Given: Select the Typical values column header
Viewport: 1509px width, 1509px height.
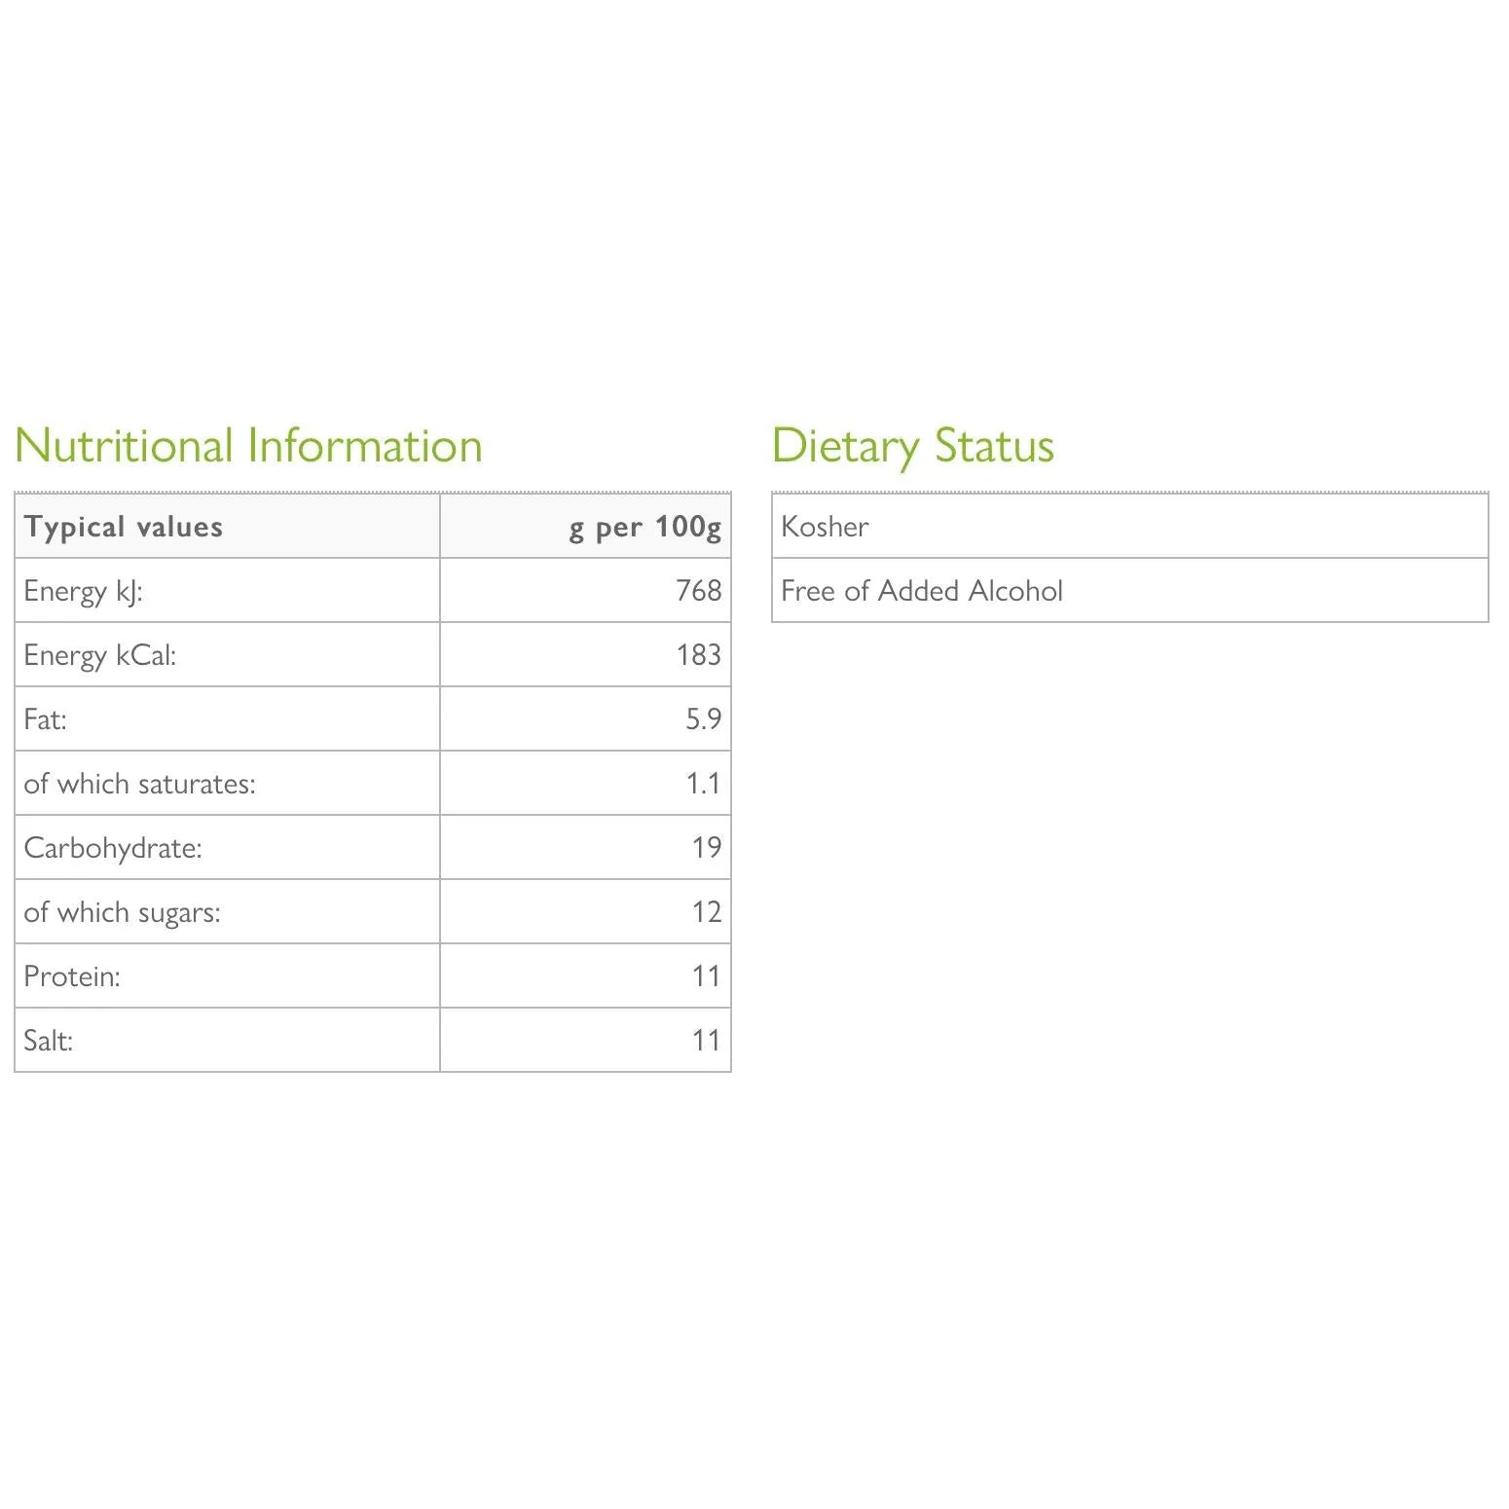Looking at the screenshot, I should [x=124, y=527].
